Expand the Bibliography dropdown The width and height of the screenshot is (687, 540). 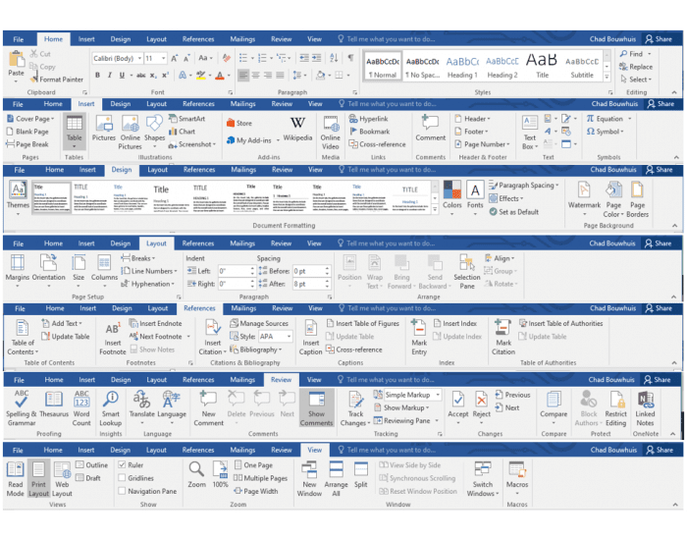click(255, 350)
